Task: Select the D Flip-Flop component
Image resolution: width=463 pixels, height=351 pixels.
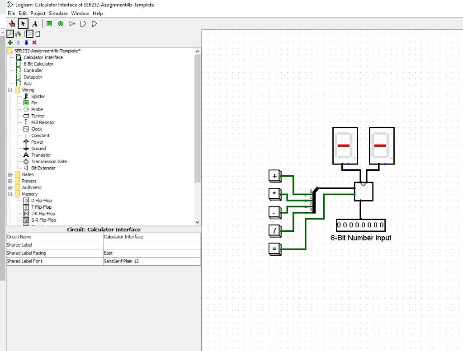Action: pos(41,201)
